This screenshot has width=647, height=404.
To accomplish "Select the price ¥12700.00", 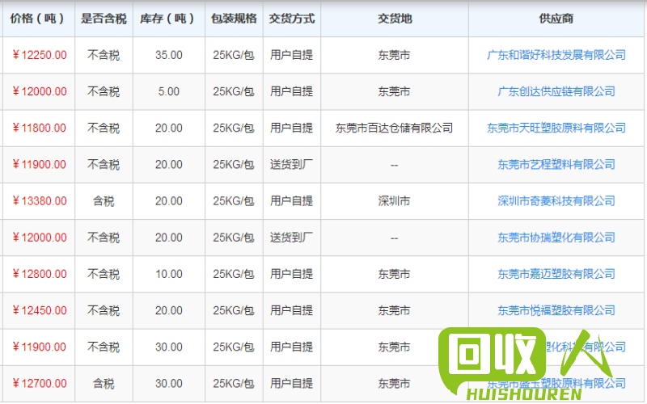I will coord(39,383).
